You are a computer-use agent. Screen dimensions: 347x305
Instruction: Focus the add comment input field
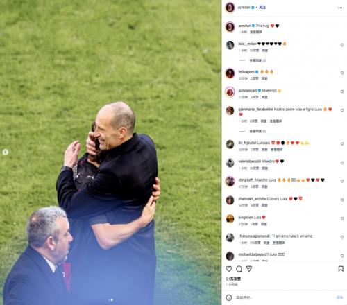tap(283, 297)
